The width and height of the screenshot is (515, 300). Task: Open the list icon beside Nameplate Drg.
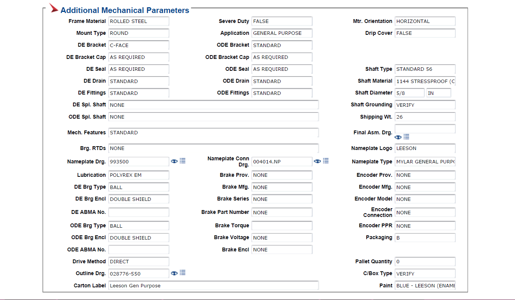[183, 161]
